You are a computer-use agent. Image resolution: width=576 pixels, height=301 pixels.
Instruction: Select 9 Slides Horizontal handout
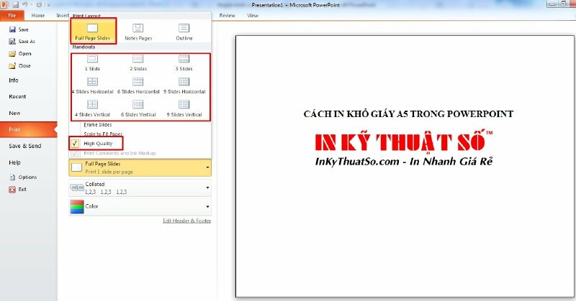[x=184, y=85]
